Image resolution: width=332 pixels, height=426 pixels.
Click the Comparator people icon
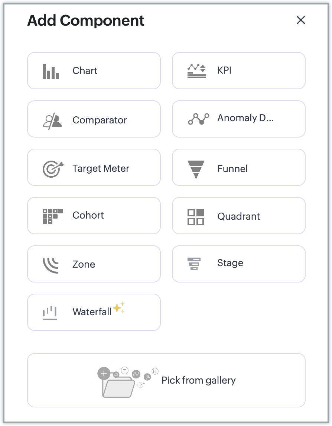[52, 120]
